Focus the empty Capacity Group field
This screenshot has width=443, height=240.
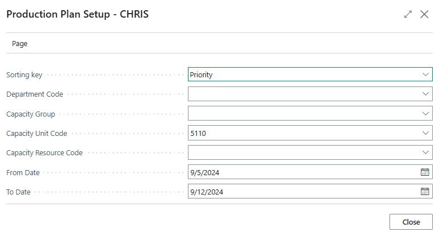click(x=310, y=113)
